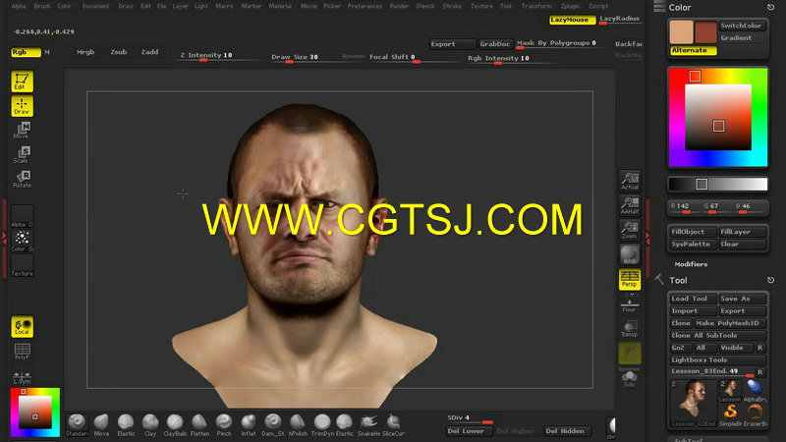Select the Standard brush
The height and width of the screenshot is (442, 786).
[x=77, y=425]
